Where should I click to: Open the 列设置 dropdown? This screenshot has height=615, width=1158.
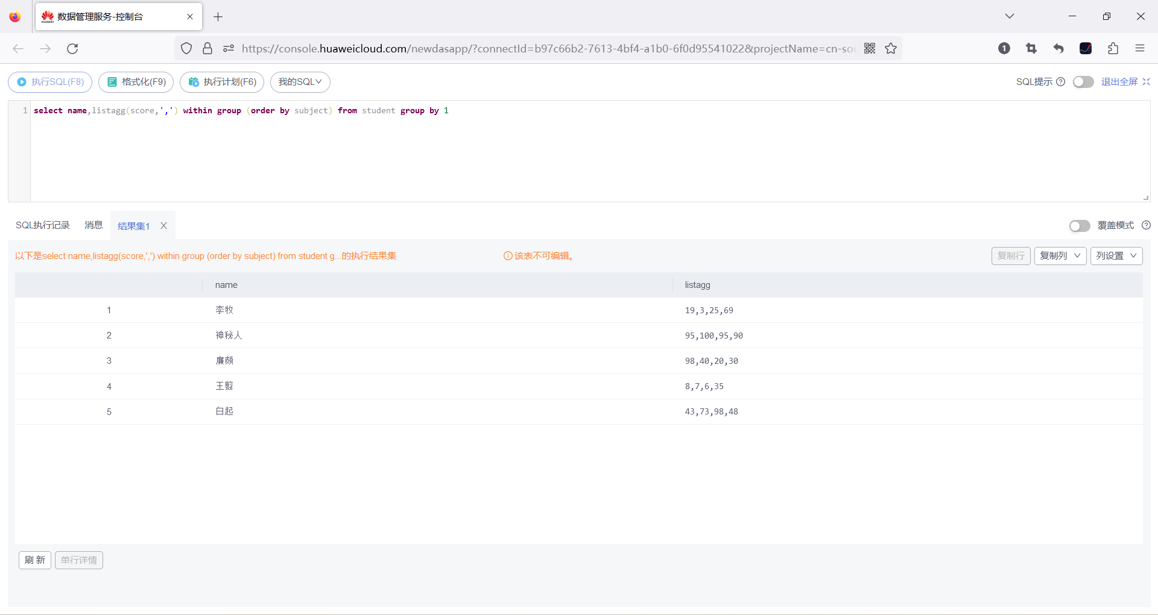pos(1116,256)
